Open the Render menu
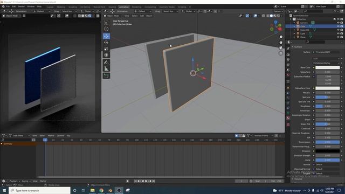The height and width of the screenshot is (194, 345). pos(22,6)
